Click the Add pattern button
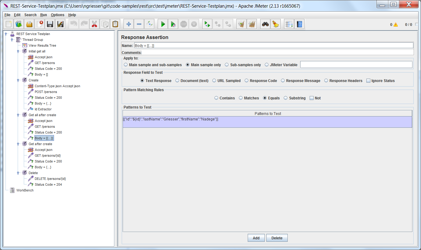Screen dimensions: 421x250 click(x=256, y=238)
